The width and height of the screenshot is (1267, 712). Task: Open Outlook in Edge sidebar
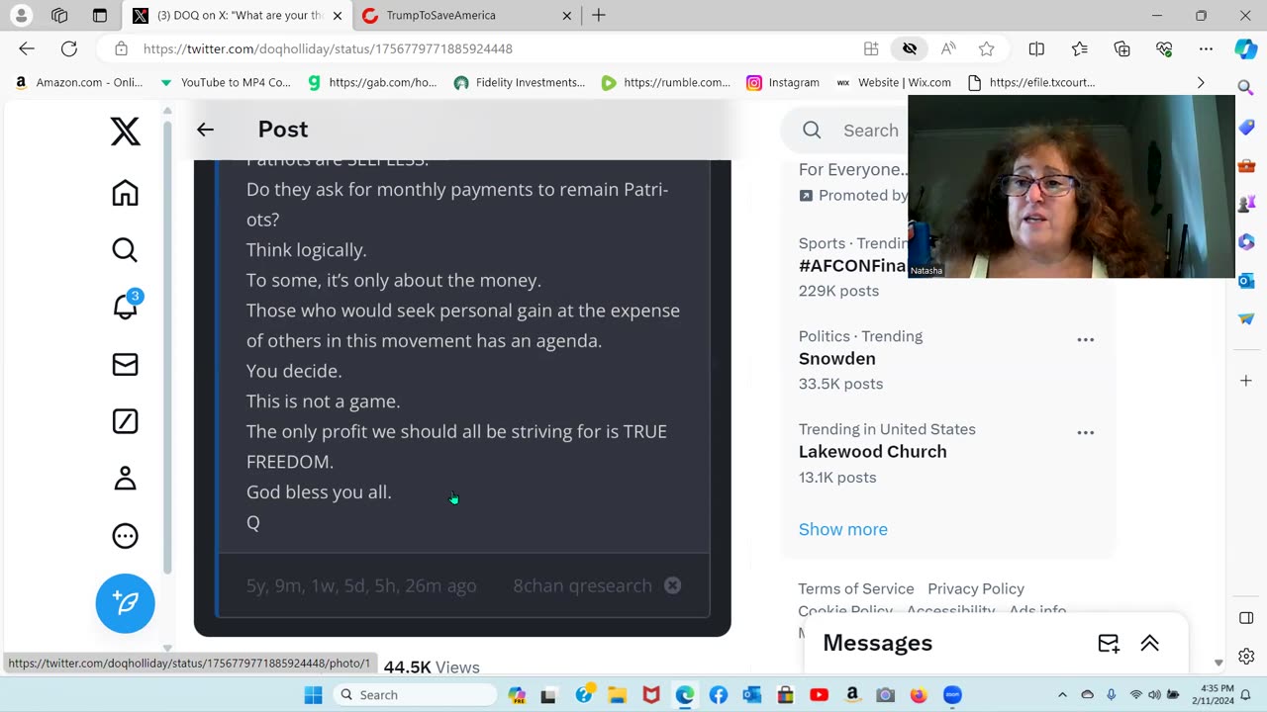[1246, 281]
